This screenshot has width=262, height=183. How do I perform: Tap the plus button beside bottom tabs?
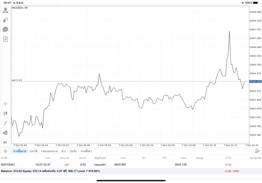(x=5, y=151)
